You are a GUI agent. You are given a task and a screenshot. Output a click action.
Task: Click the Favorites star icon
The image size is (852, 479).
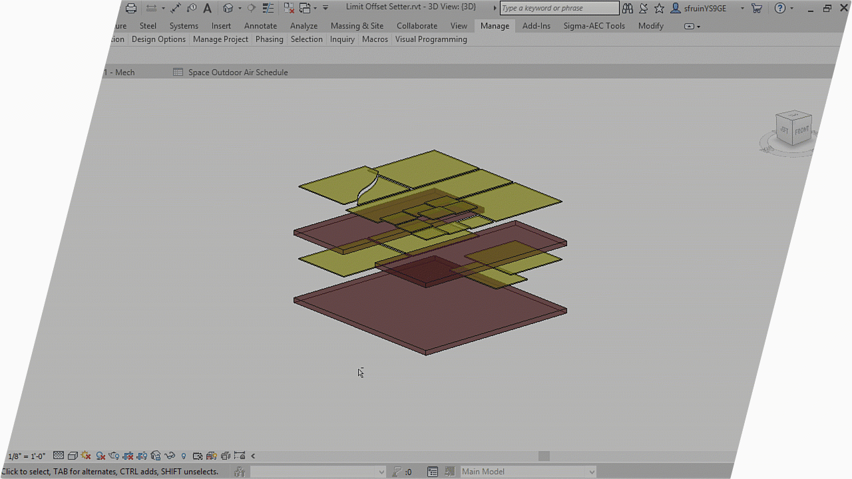[x=659, y=9]
